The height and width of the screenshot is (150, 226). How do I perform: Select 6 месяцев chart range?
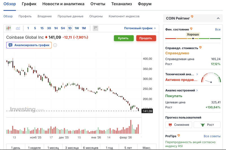[90, 147]
